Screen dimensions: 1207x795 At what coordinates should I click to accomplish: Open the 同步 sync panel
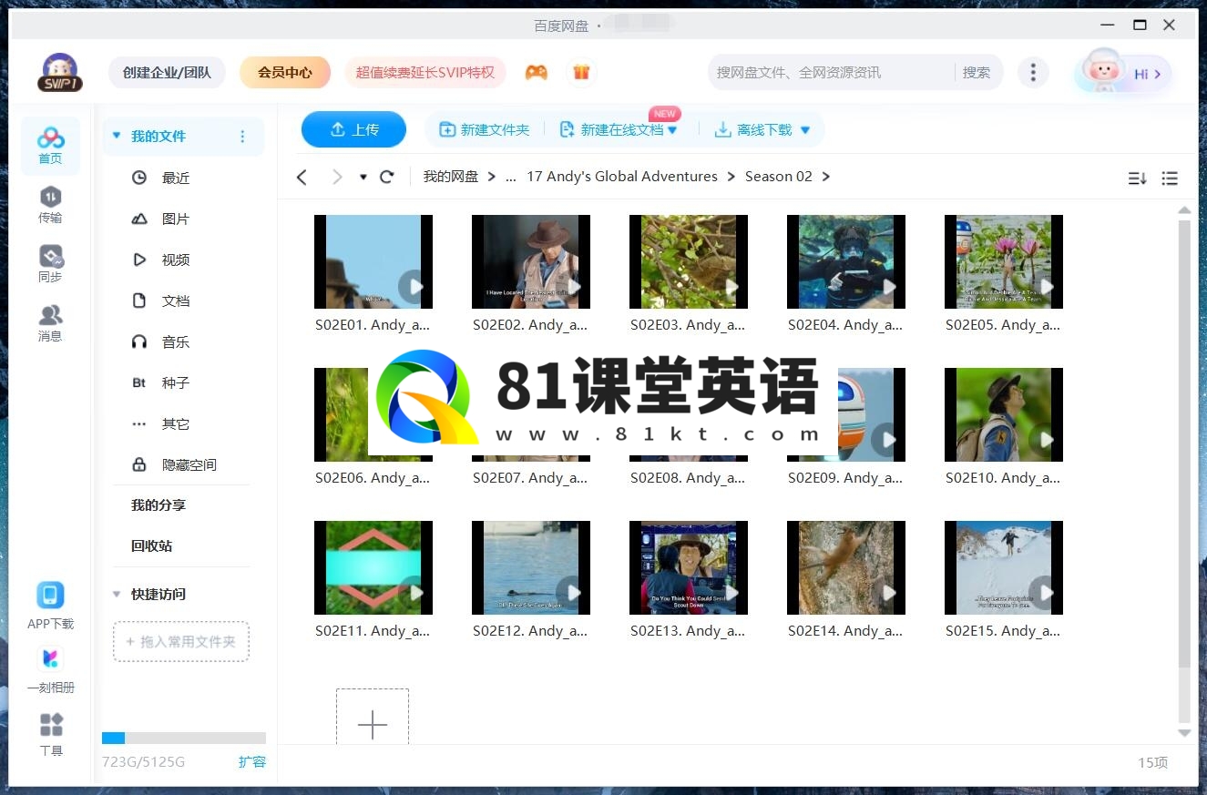pos(50,264)
